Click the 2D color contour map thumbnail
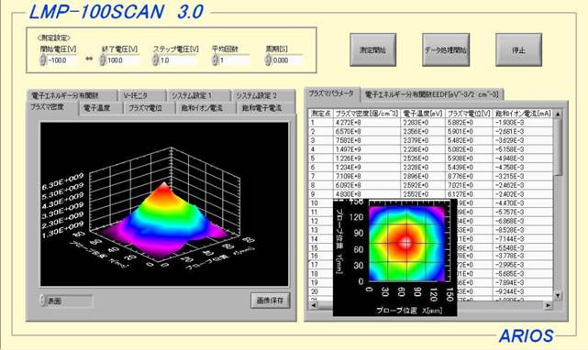 pos(394,257)
